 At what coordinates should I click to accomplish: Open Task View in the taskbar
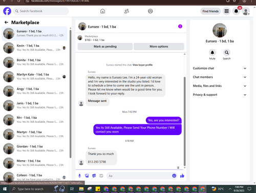72,189
